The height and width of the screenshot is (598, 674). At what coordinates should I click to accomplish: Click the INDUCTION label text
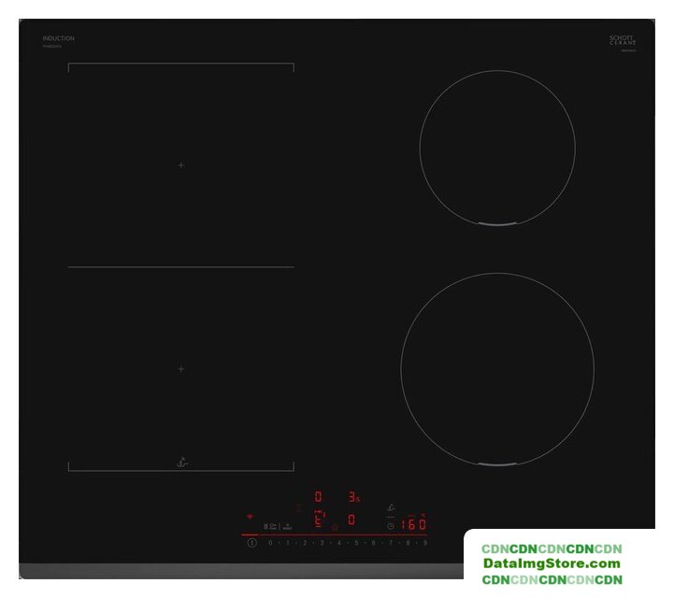(58, 38)
